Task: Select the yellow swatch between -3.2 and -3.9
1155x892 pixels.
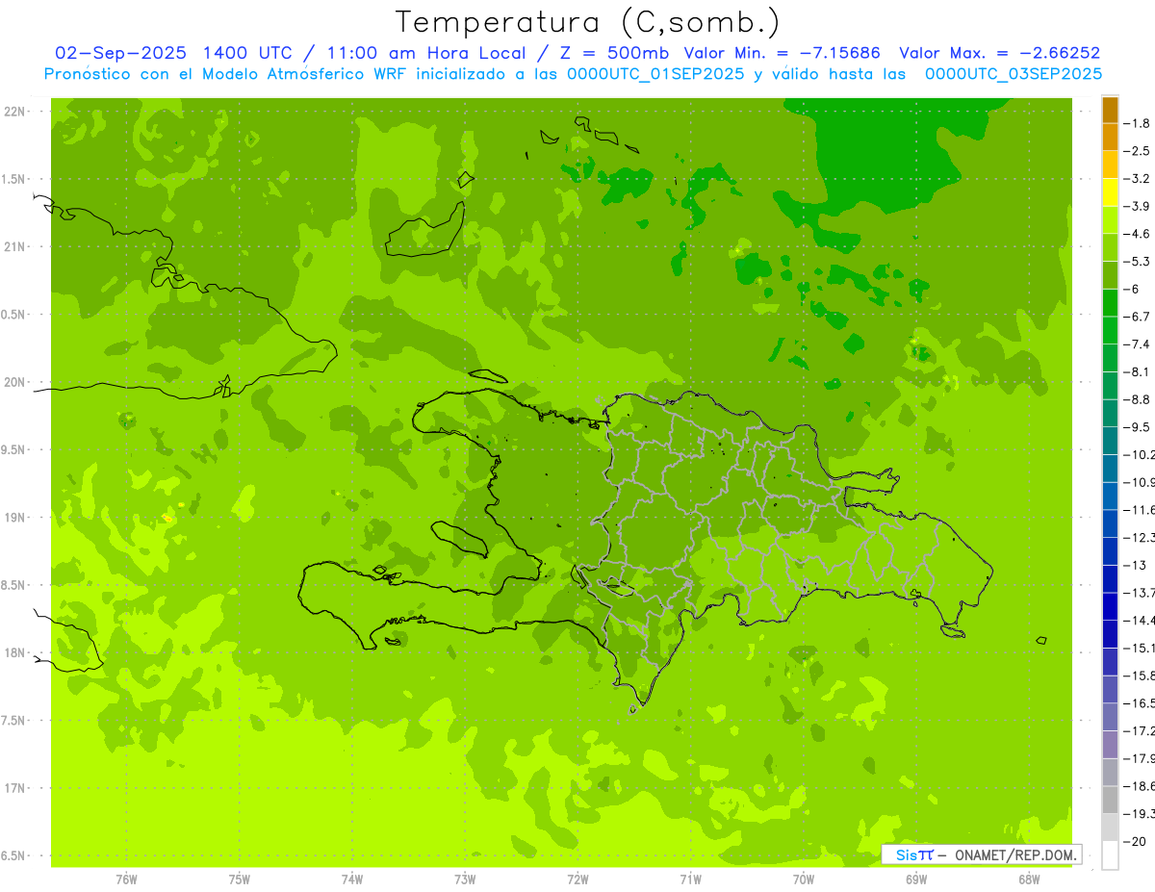Action: [x=1110, y=192]
